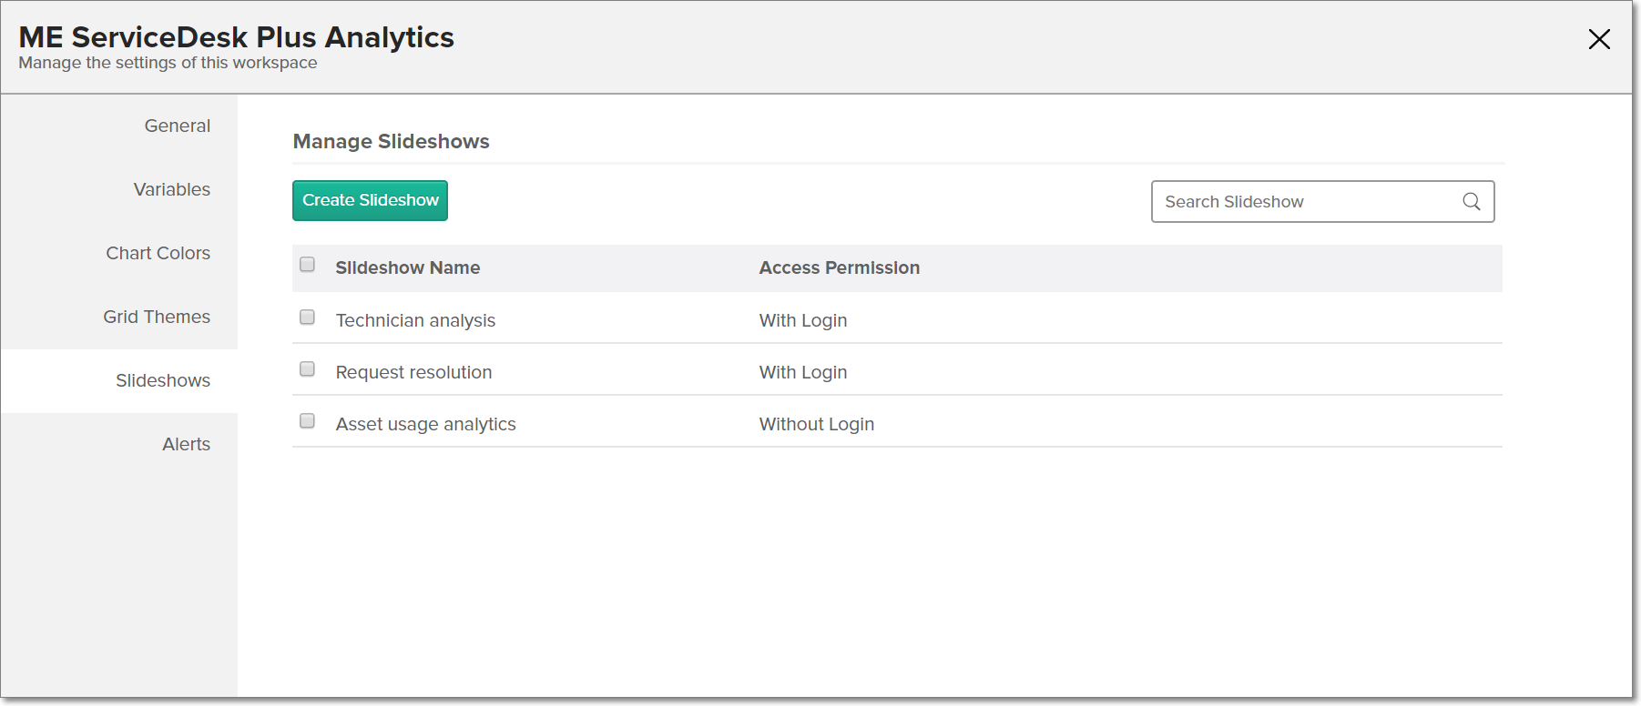Toggle the select-all slideshows checkbox
The width and height of the screenshot is (1641, 706).
click(x=308, y=265)
